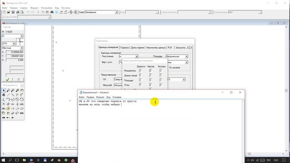Select the abc text tool
290x163 pixels.
pos(13,104)
